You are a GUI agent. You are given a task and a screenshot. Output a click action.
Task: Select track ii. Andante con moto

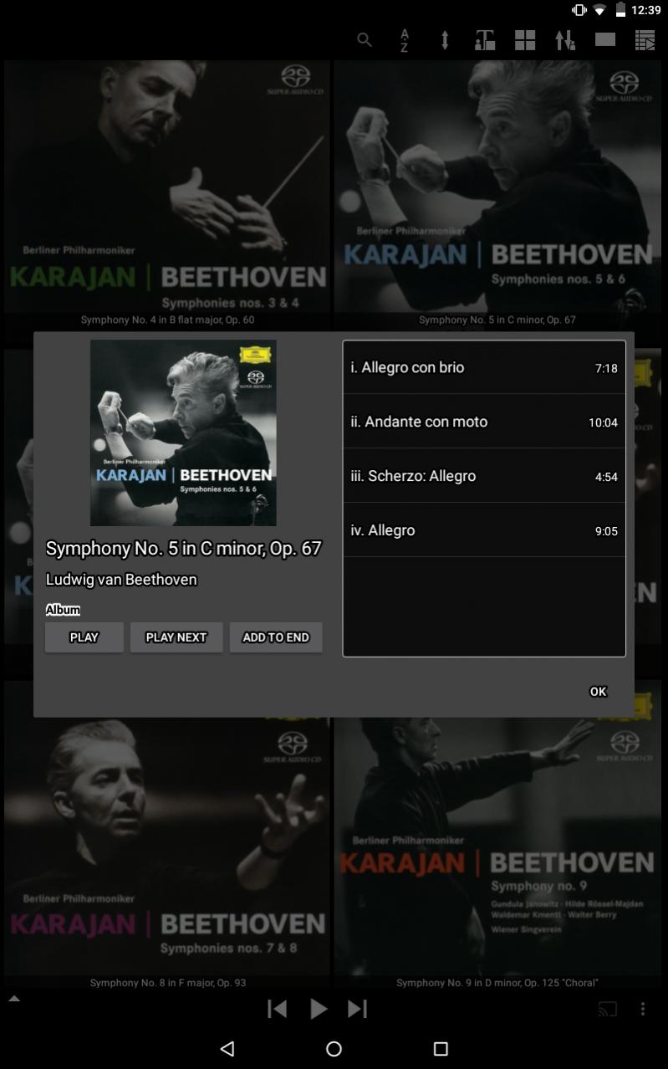[484, 422]
